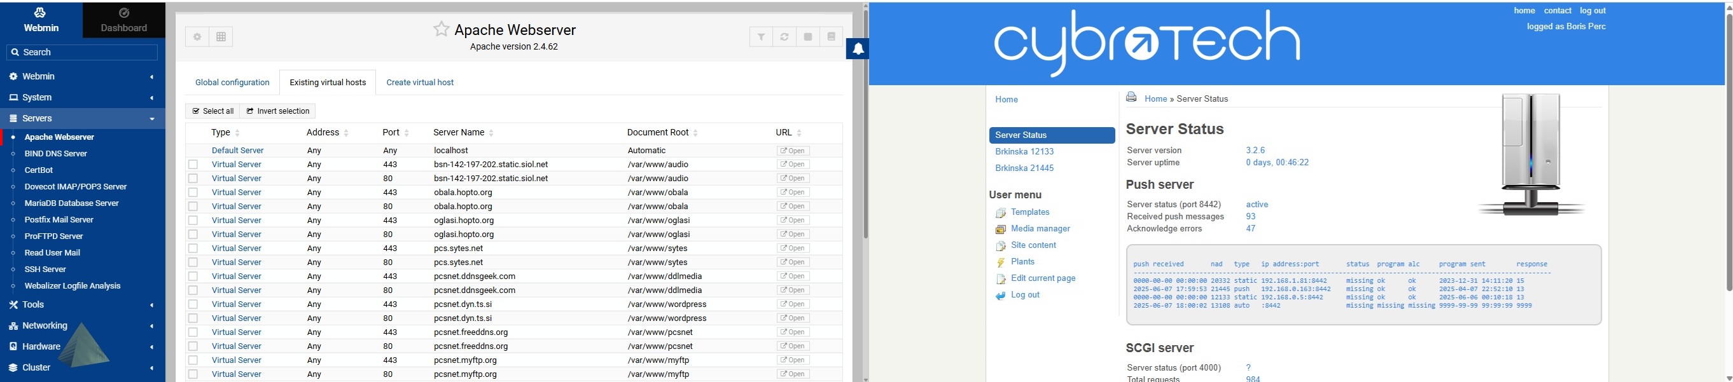This screenshot has height=382, width=1733.
Task: Expand the Tools category in the sidebar
Action: (x=82, y=304)
